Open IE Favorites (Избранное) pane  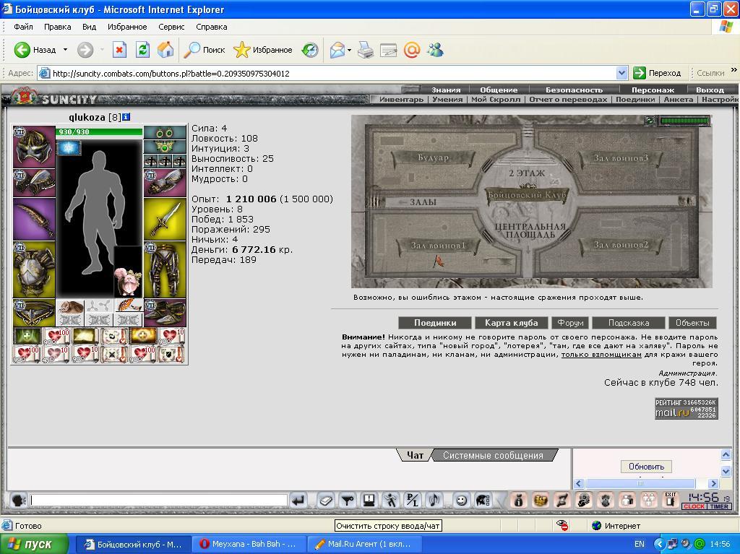click(263, 50)
